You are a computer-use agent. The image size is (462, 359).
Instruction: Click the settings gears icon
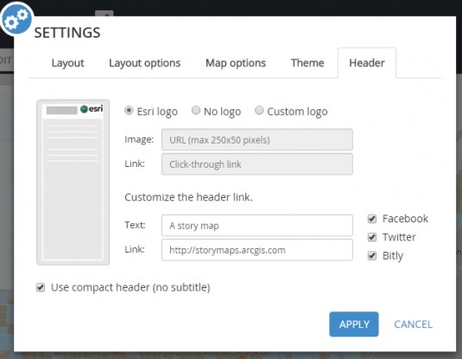16,19
